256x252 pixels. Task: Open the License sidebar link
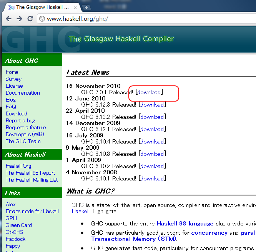[x=14, y=86]
